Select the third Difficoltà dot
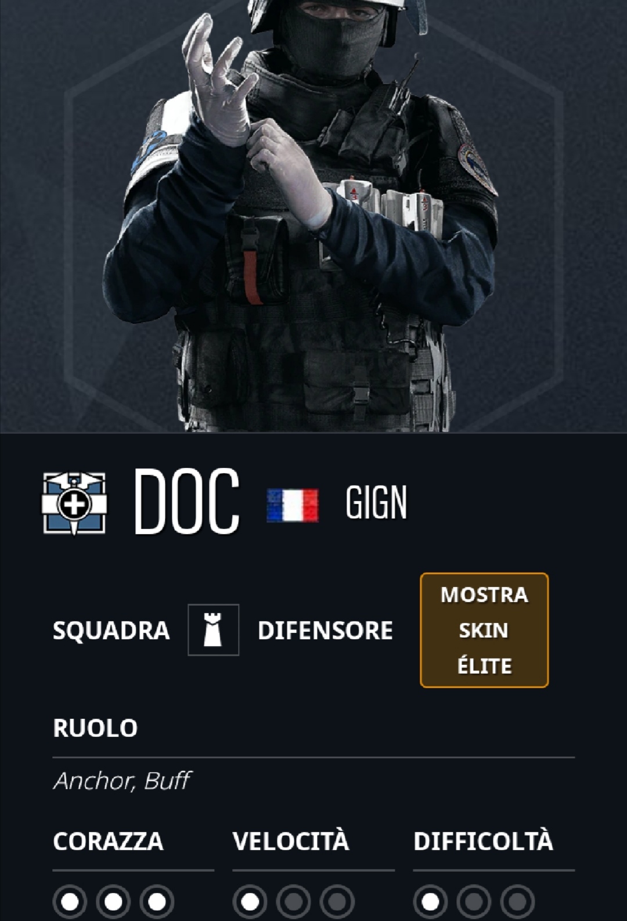 [517, 902]
